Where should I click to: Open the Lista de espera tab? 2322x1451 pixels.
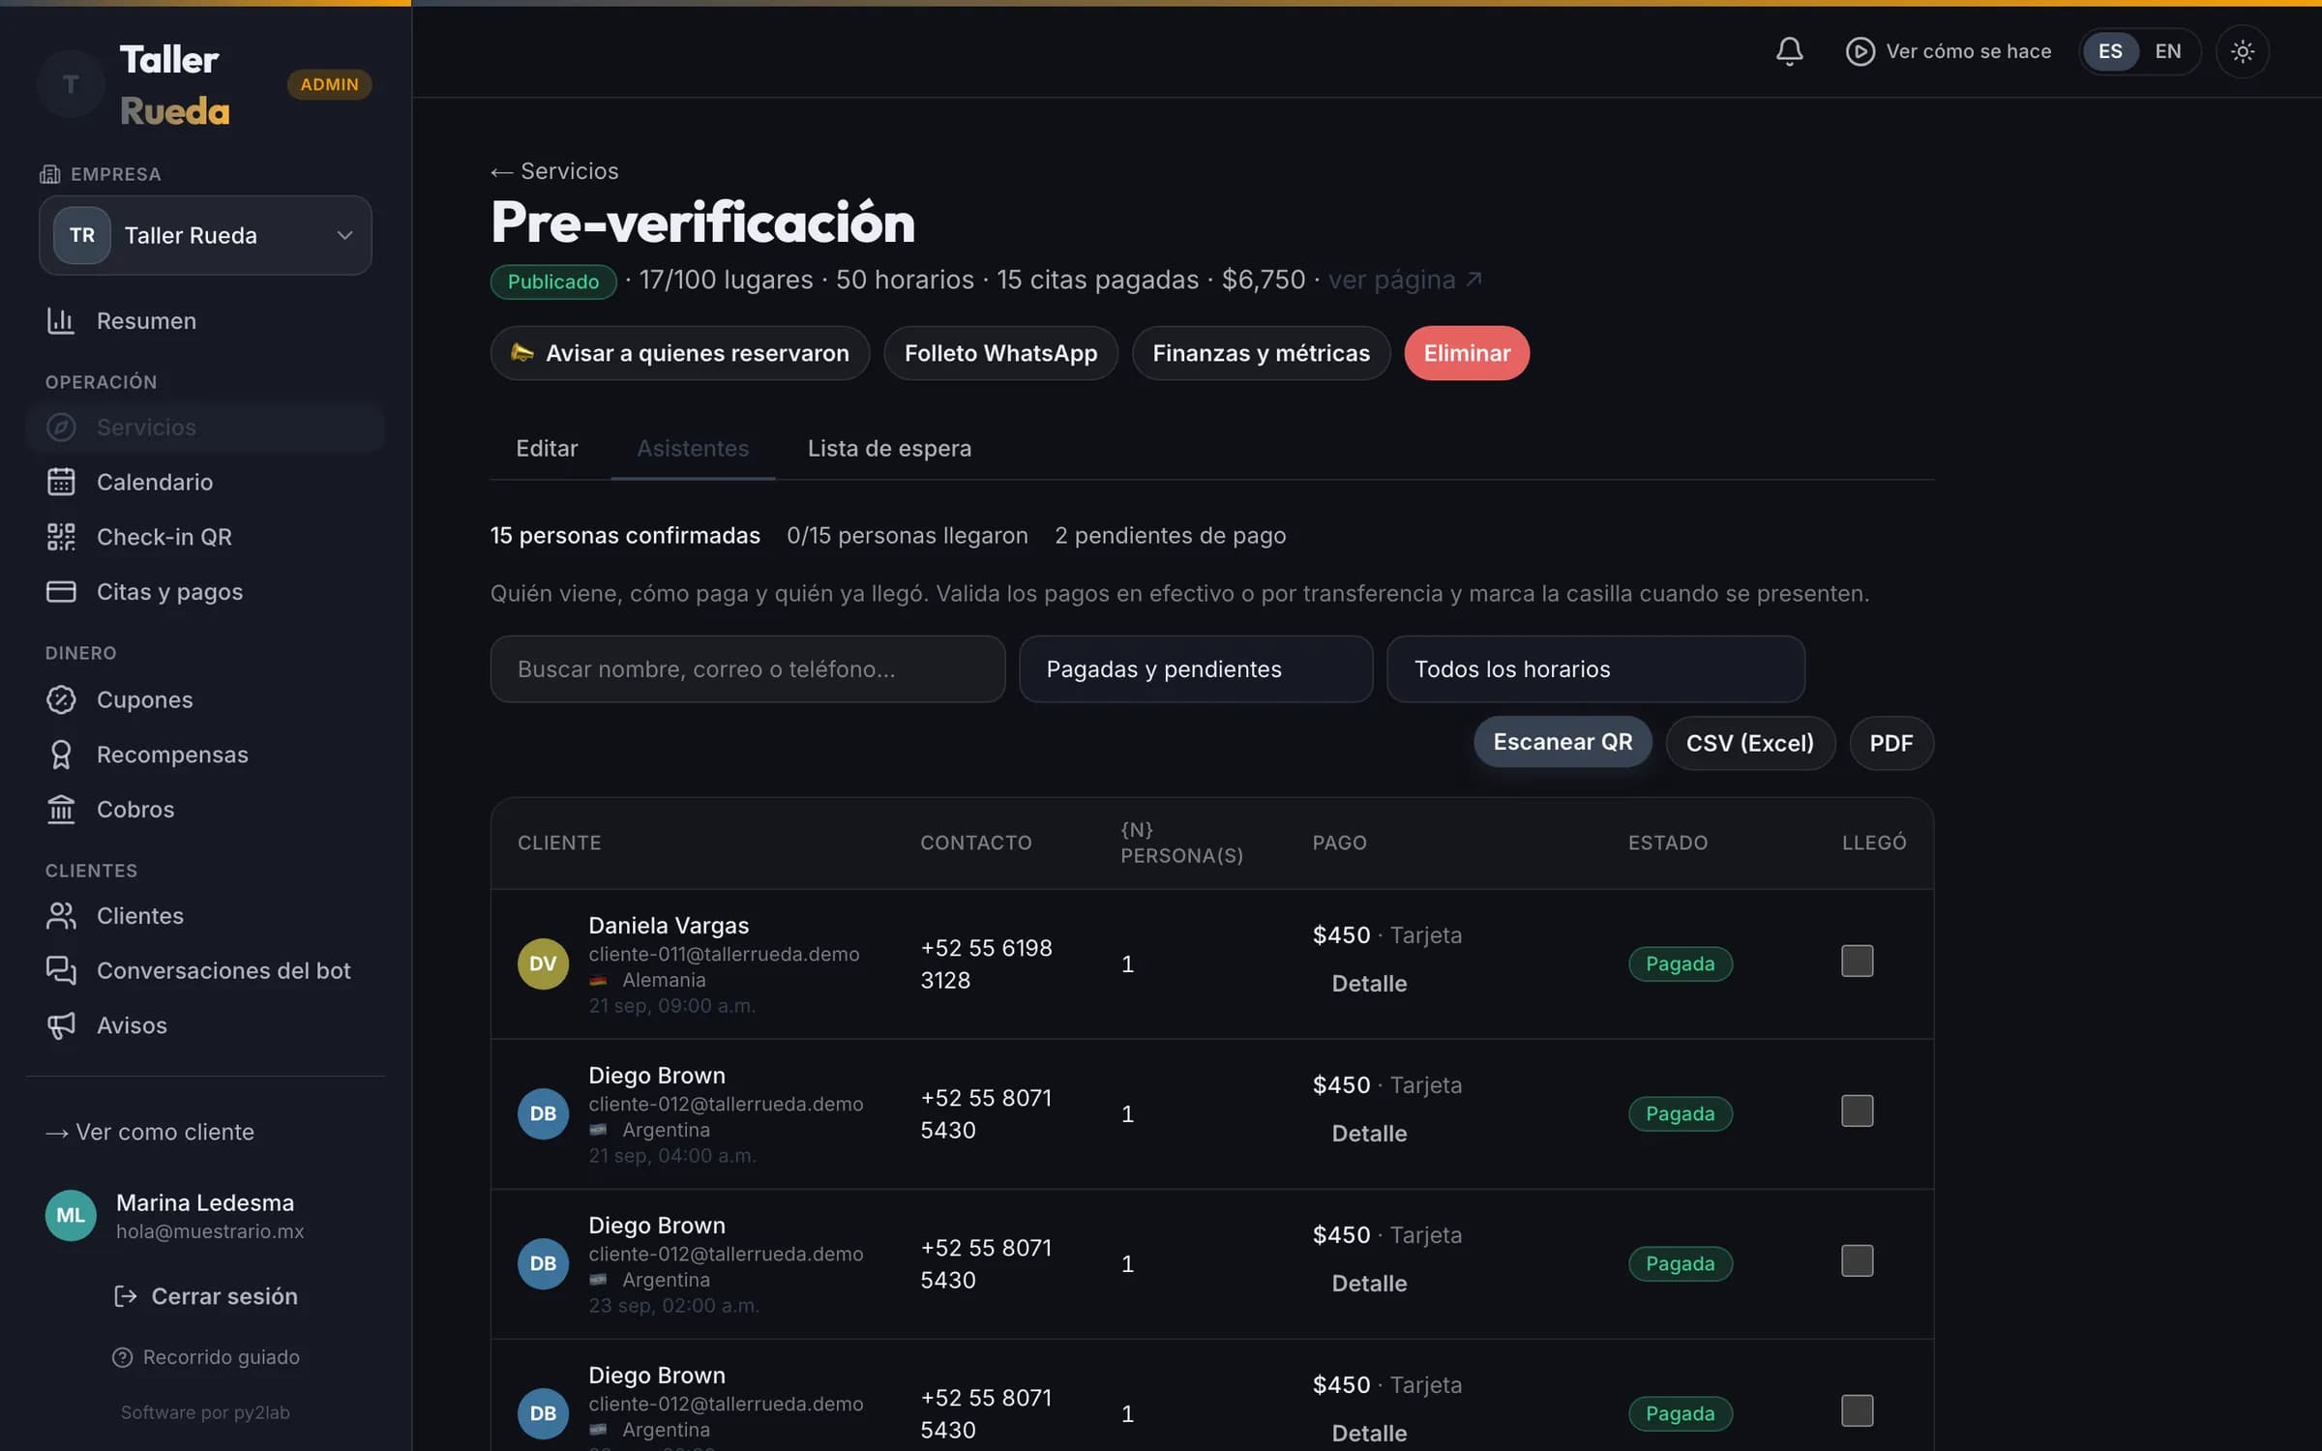[x=889, y=449]
